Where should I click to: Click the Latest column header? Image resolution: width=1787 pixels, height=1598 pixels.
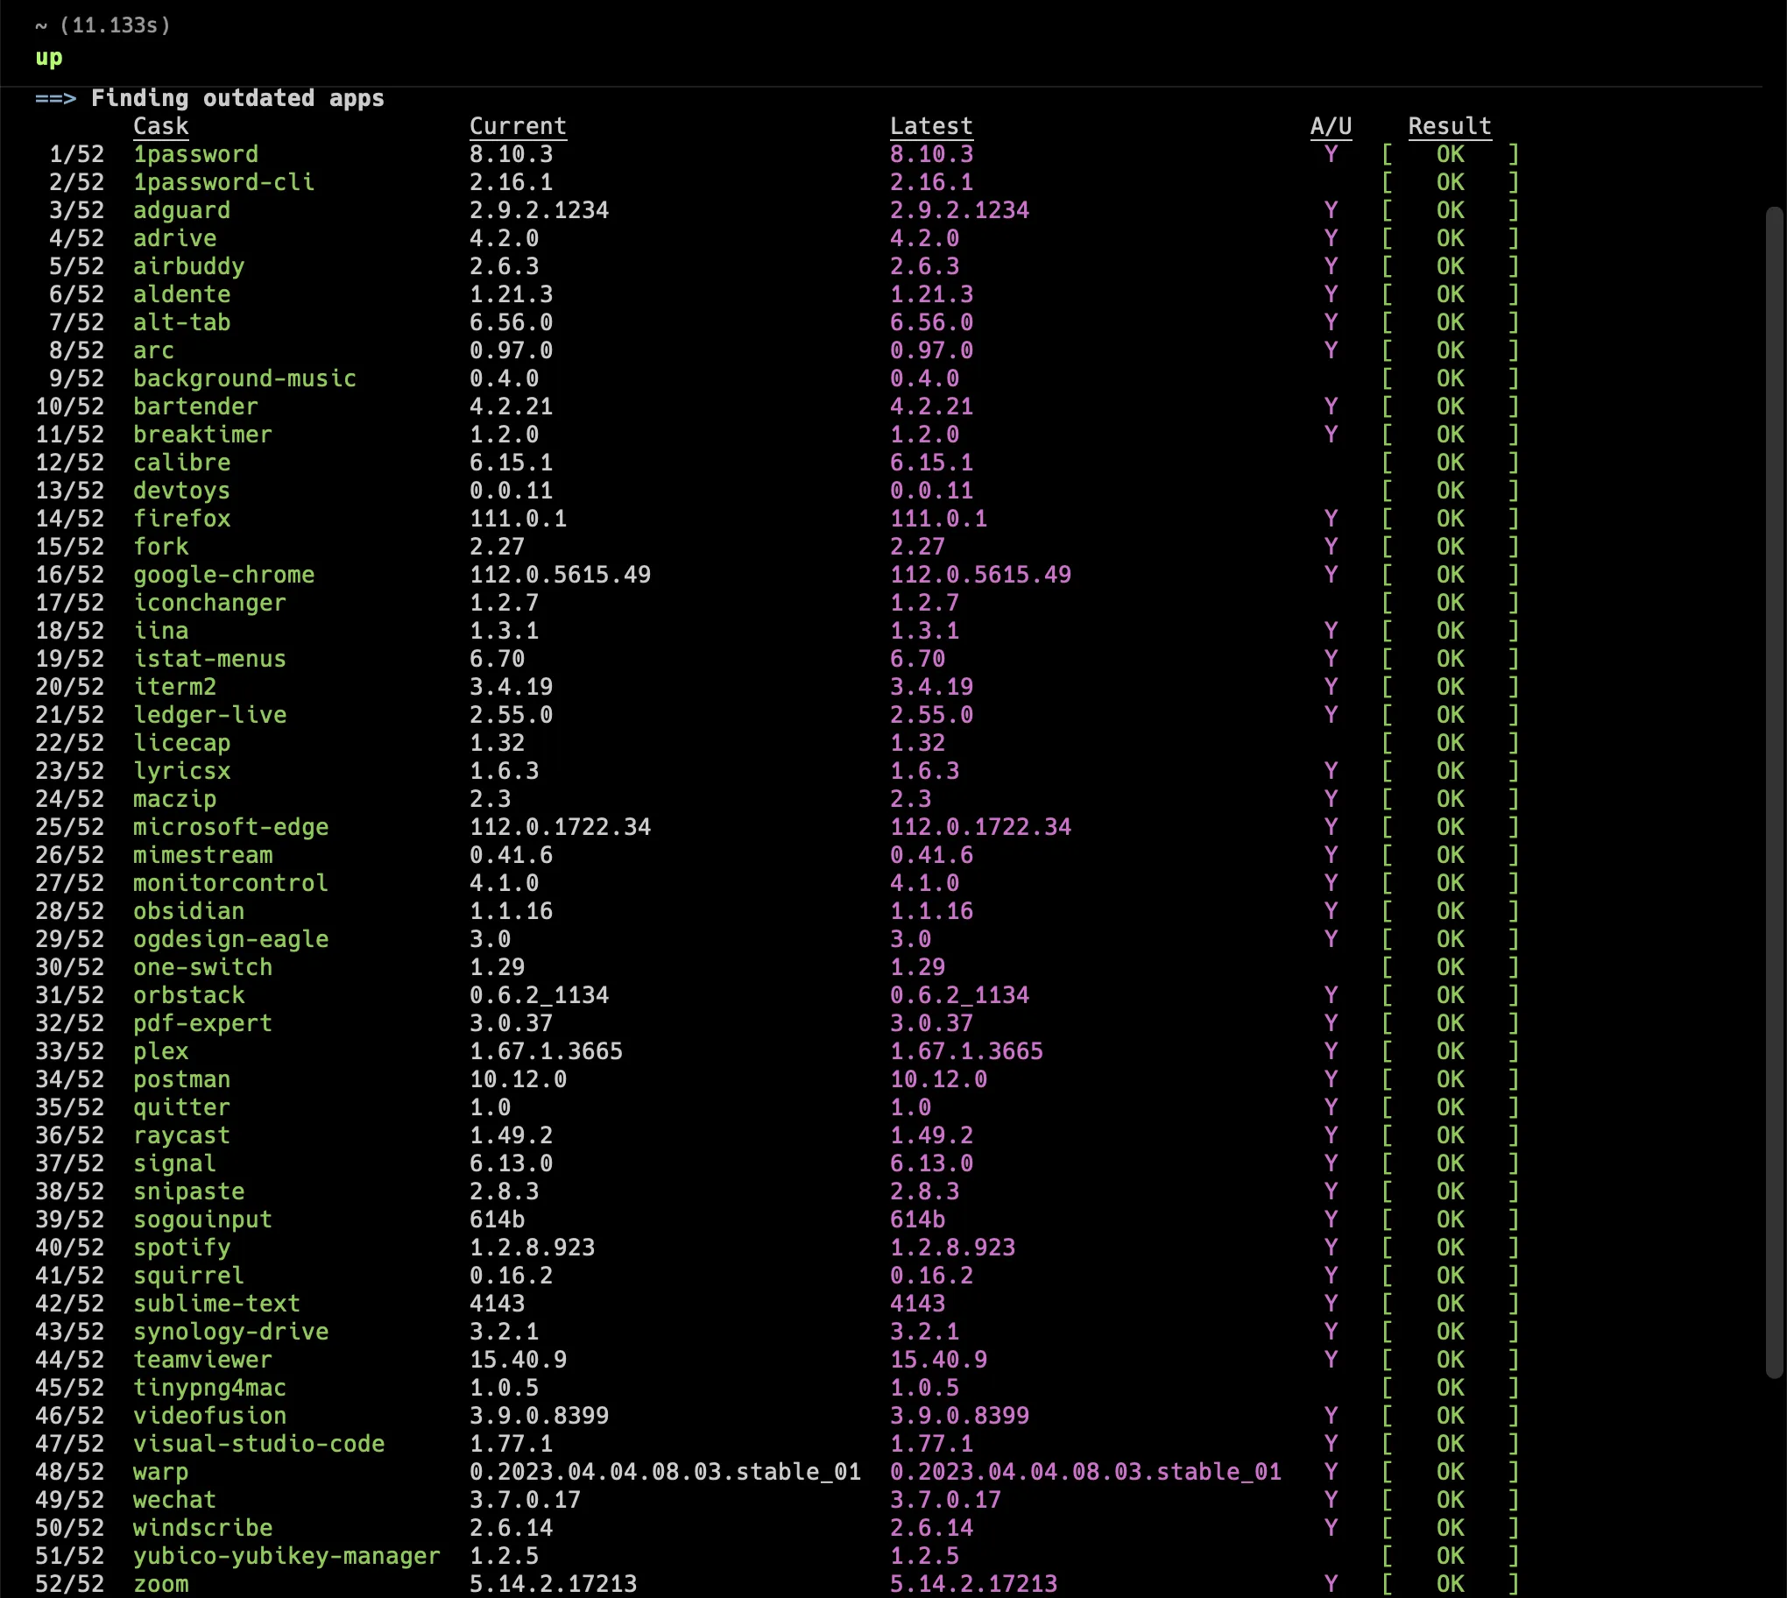click(x=931, y=126)
